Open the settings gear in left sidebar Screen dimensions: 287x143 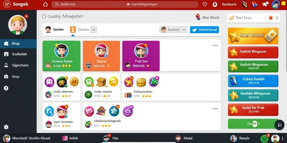pyautogui.click(x=6, y=127)
